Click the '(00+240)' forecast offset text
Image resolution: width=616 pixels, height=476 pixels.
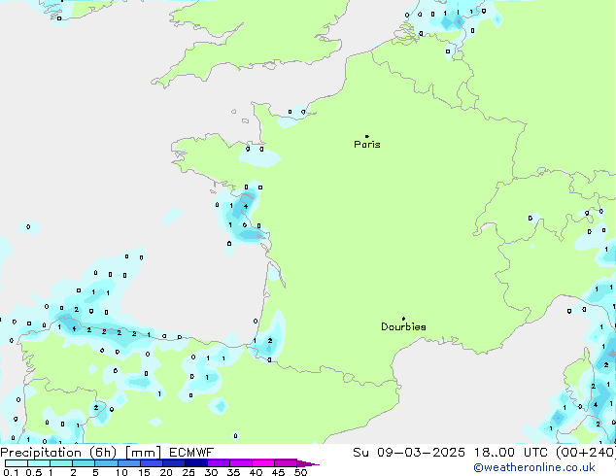pyautogui.click(x=586, y=453)
